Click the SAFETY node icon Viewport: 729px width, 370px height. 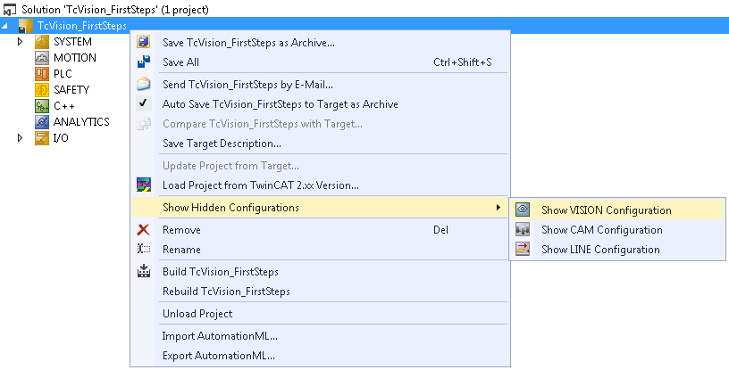(42, 90)
